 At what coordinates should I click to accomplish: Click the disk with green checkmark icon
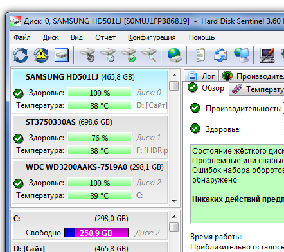coord(129,55)
